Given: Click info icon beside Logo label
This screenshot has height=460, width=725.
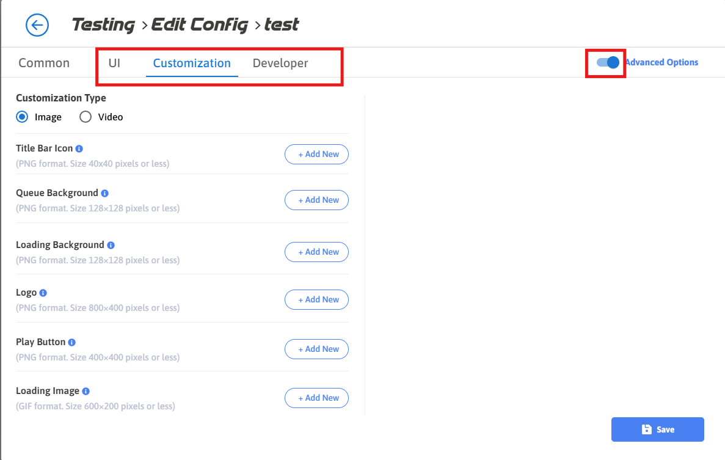Looking at the screenshot, I should point(43,293).
